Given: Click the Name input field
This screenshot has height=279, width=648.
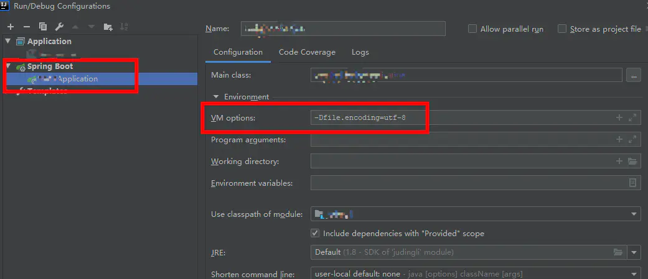Looking at the screenshot, I should point(343,29).
